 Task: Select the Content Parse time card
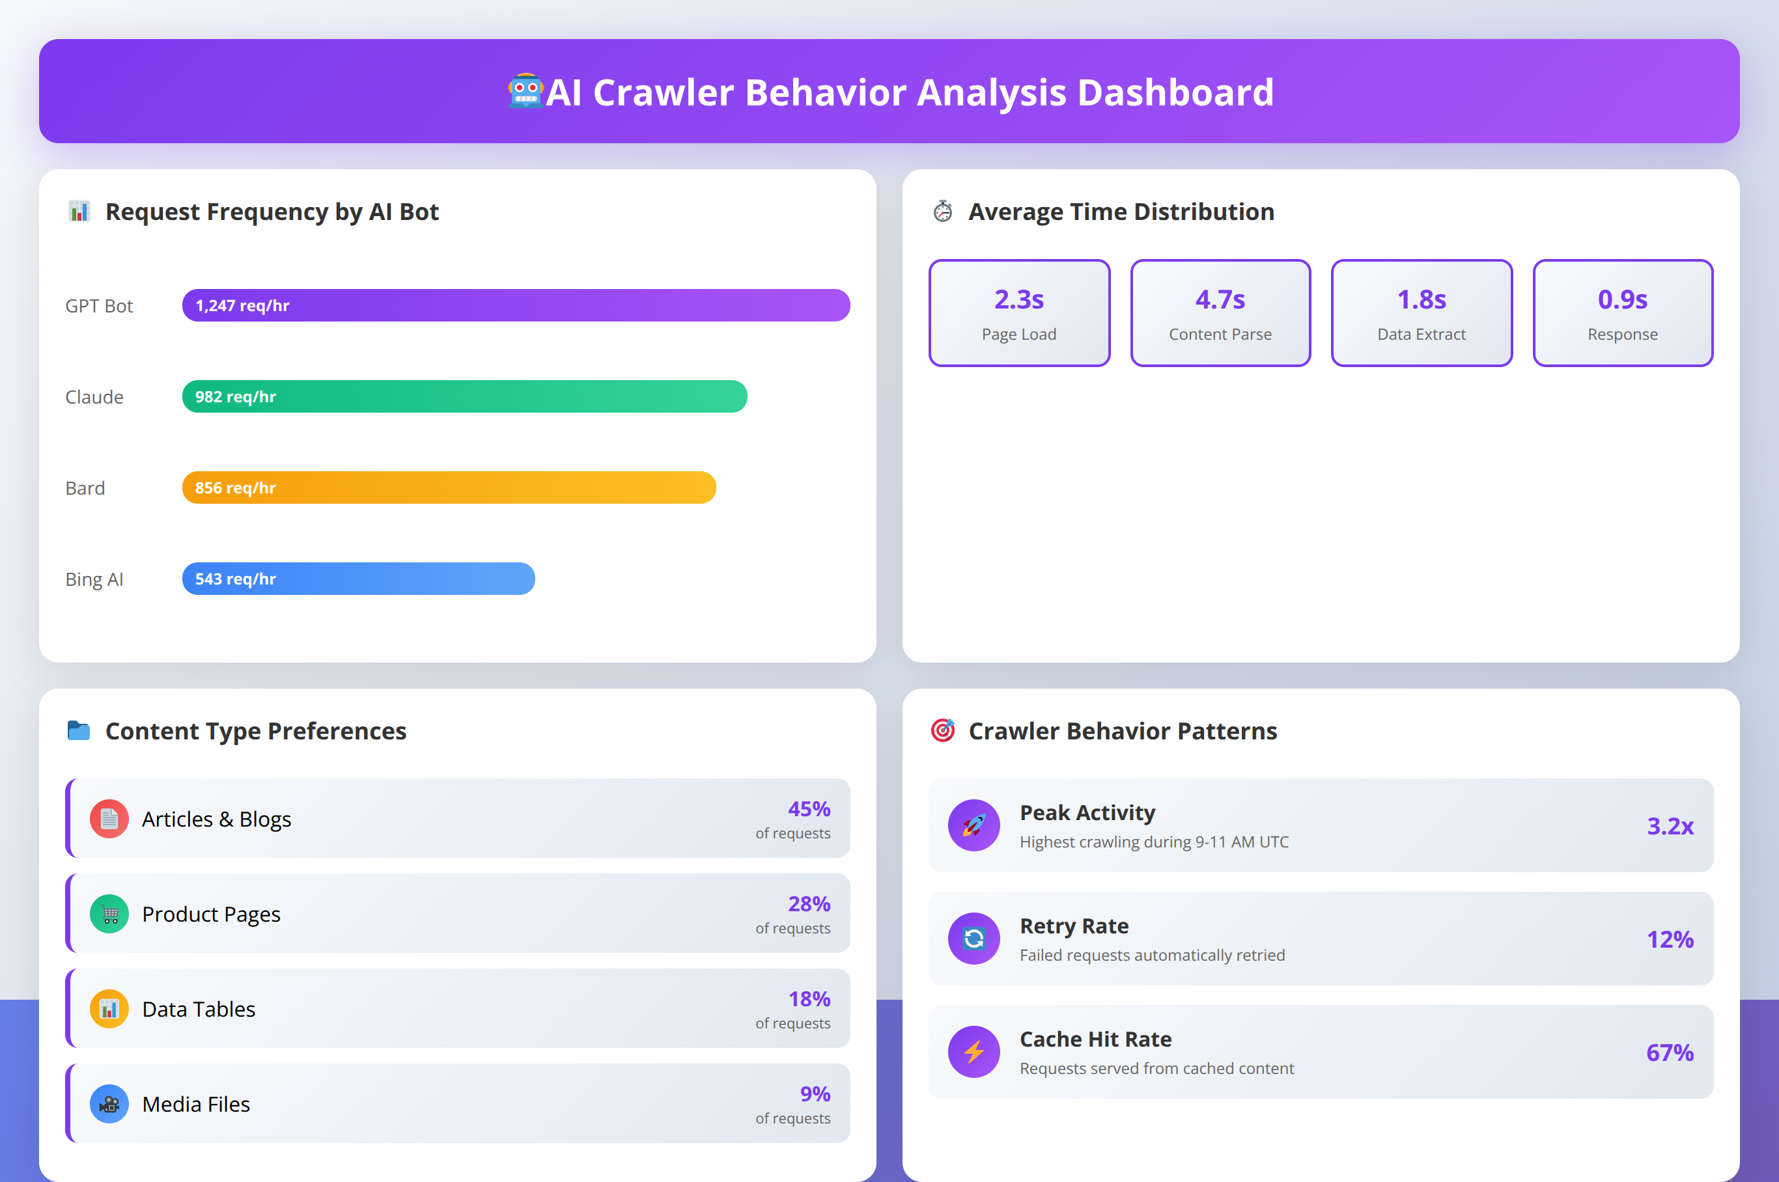click(x=1220, y=313)
